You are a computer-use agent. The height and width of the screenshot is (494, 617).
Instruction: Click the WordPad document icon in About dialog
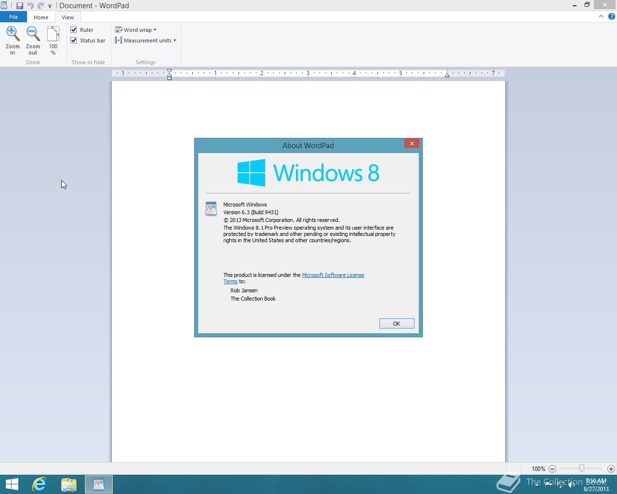point(211,208)
